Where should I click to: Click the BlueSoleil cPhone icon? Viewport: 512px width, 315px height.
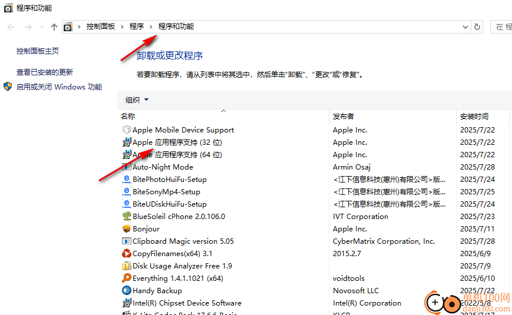[x=127, y=217]
